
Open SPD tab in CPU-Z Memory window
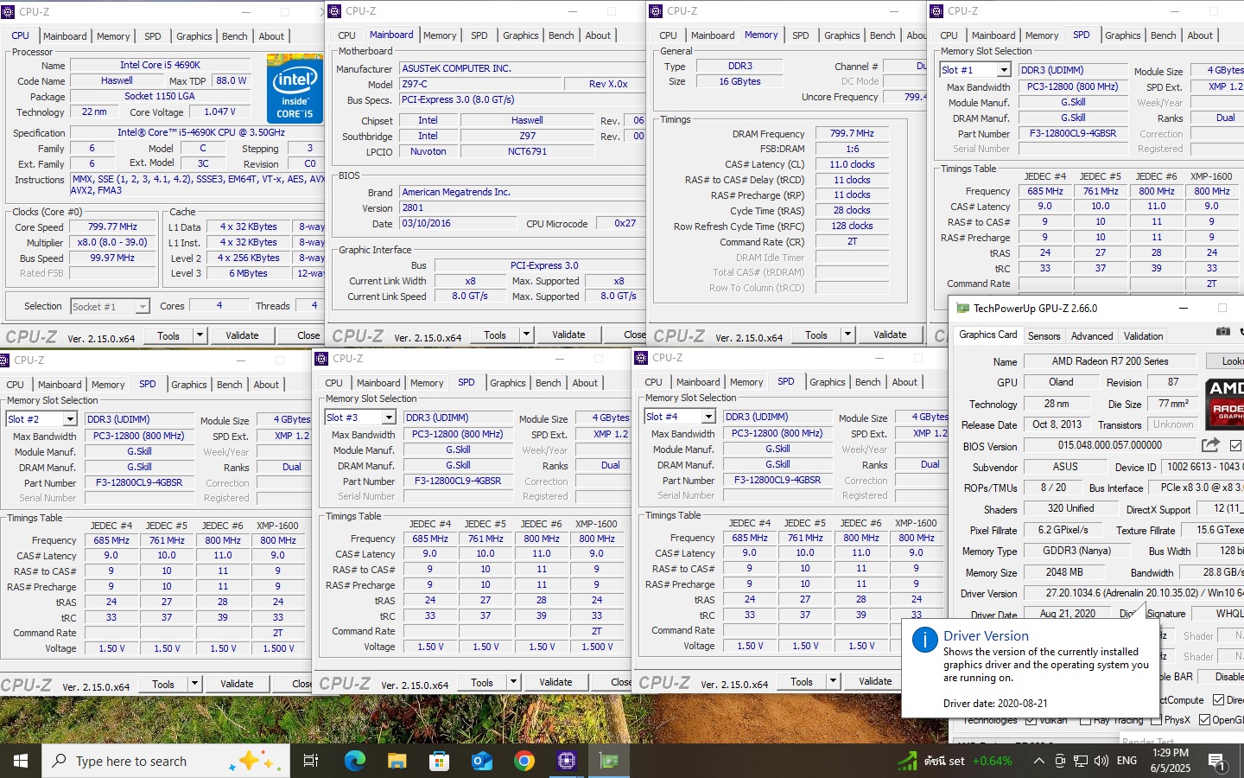coord(801,35)
